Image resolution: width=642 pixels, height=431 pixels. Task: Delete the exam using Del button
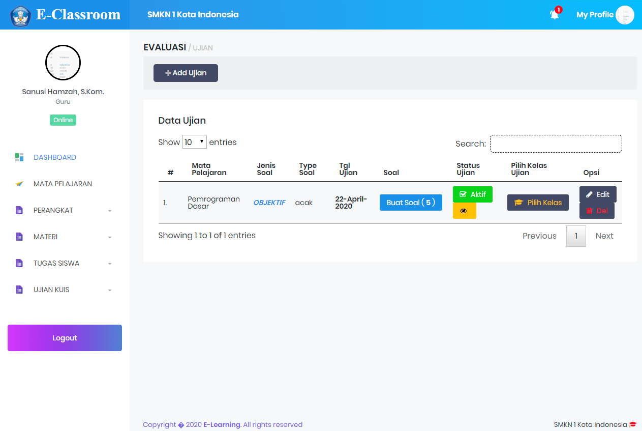coord(597,211)
